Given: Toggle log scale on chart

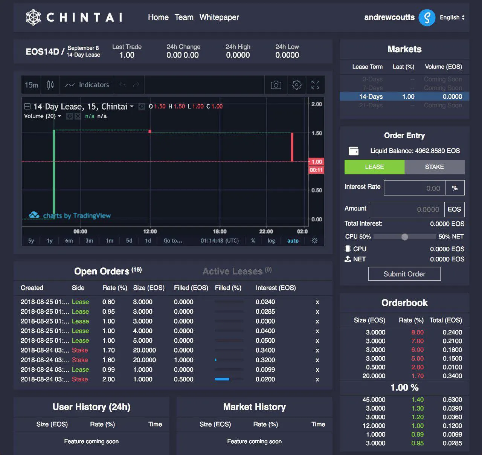Looking at the screenshot, I should click(x=271, y=241).
